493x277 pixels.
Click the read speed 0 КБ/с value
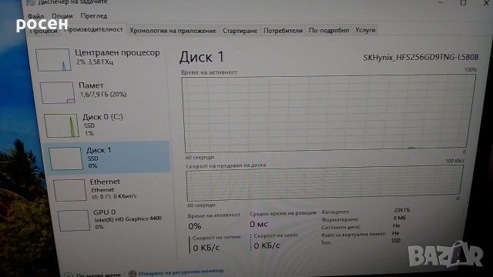tap(206, 248)
